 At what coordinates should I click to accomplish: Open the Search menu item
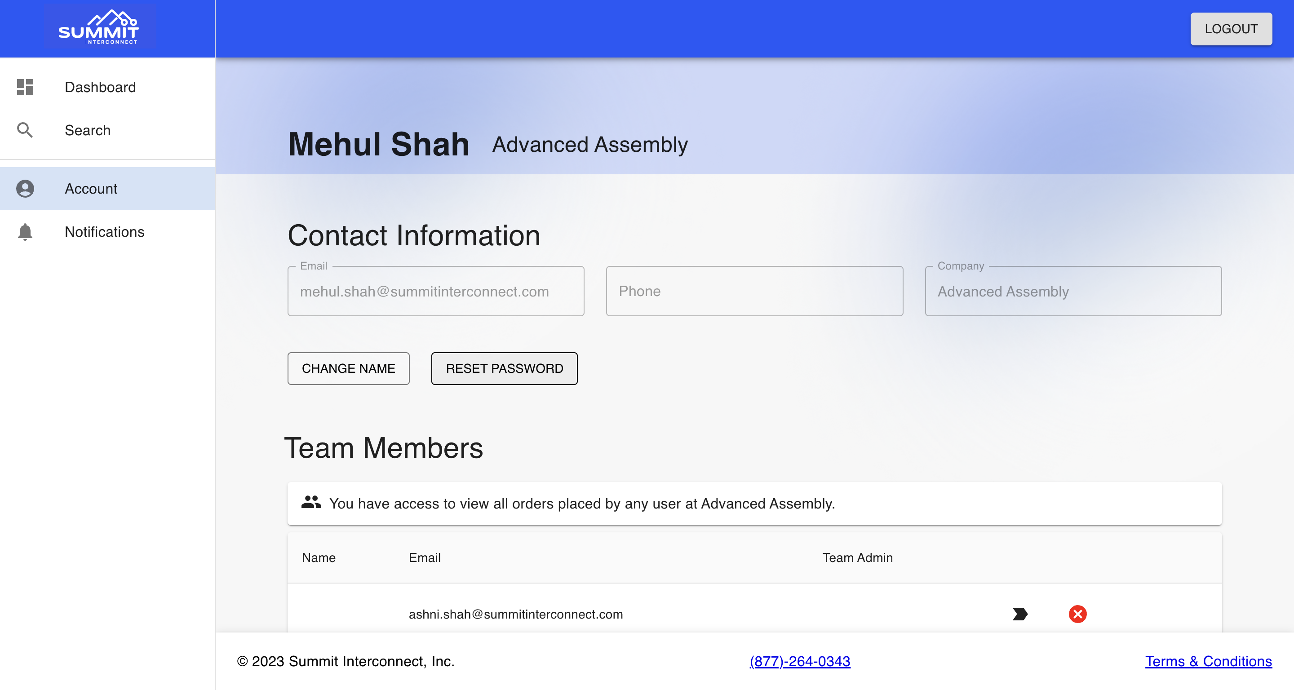click(x=107, y=130)
